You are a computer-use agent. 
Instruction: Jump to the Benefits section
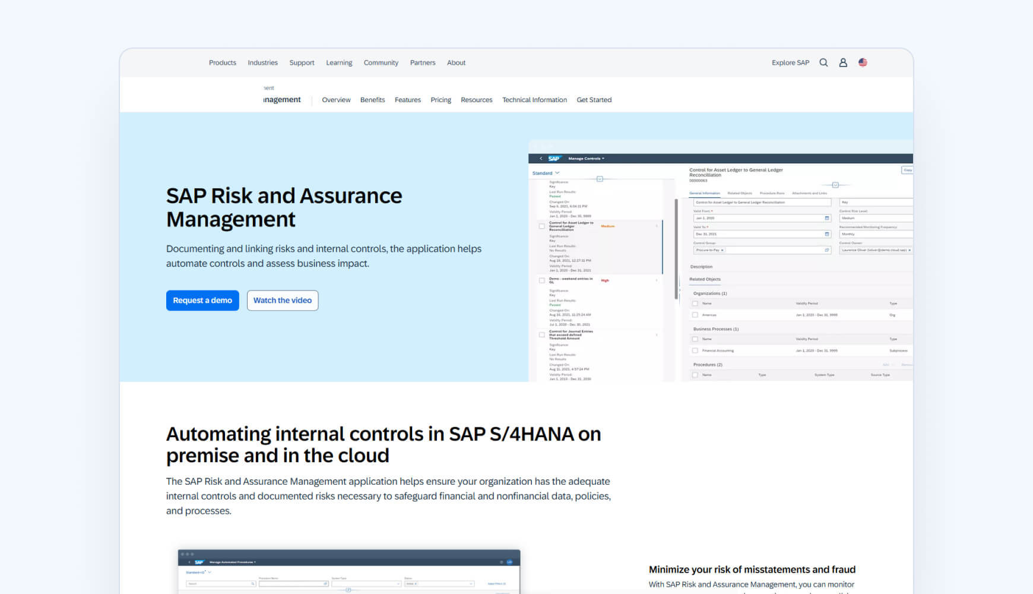click(x=372, y=100)
